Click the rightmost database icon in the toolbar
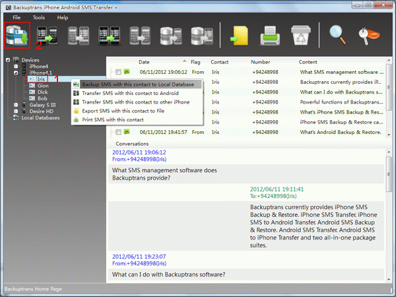This screenshot has height=297, width=396. point(201,36)
